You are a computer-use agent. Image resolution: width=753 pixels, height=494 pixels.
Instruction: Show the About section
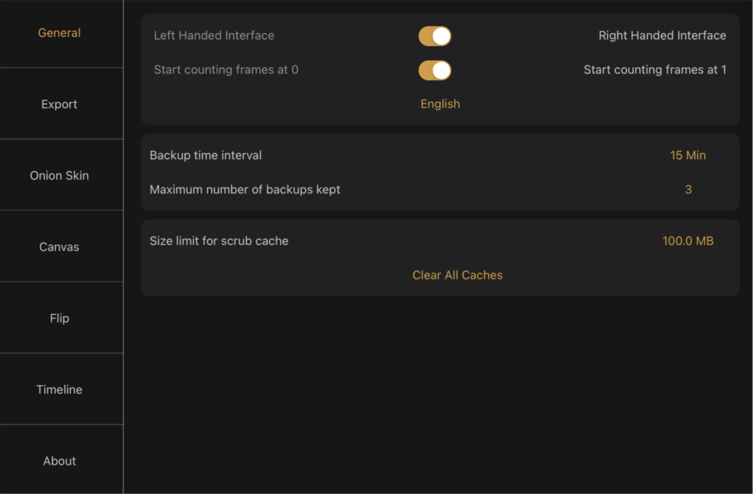point(60,461)
